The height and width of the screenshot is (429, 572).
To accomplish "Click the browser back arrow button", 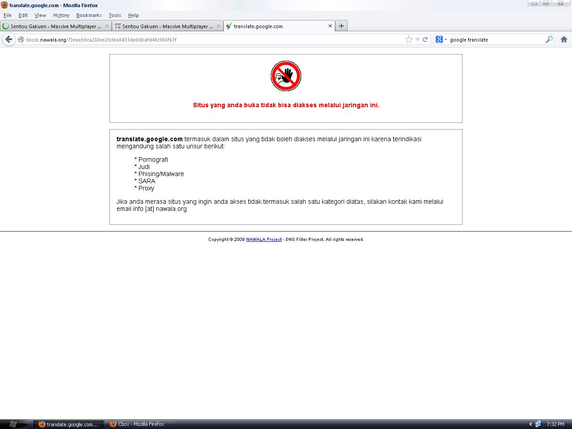I will pyautogui.click(x=8, y=39).
